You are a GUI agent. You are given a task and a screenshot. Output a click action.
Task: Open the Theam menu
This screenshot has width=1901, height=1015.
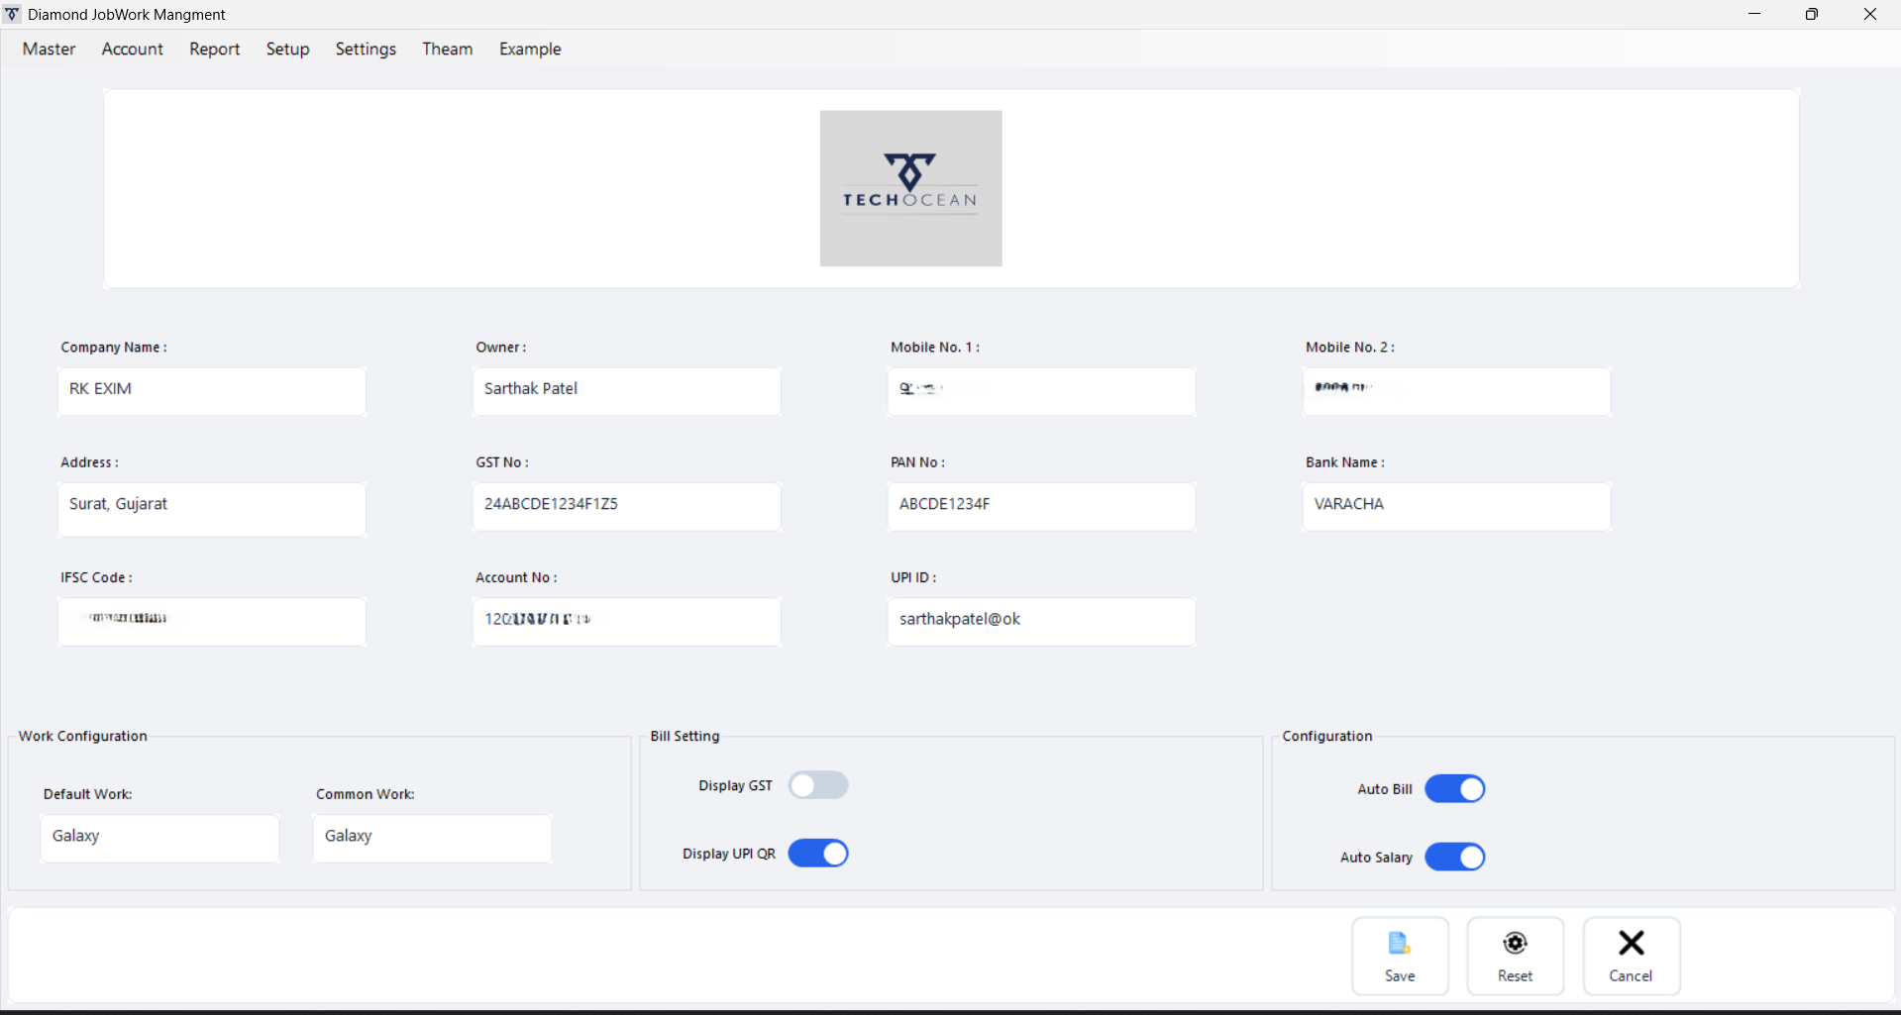(448, 49)
